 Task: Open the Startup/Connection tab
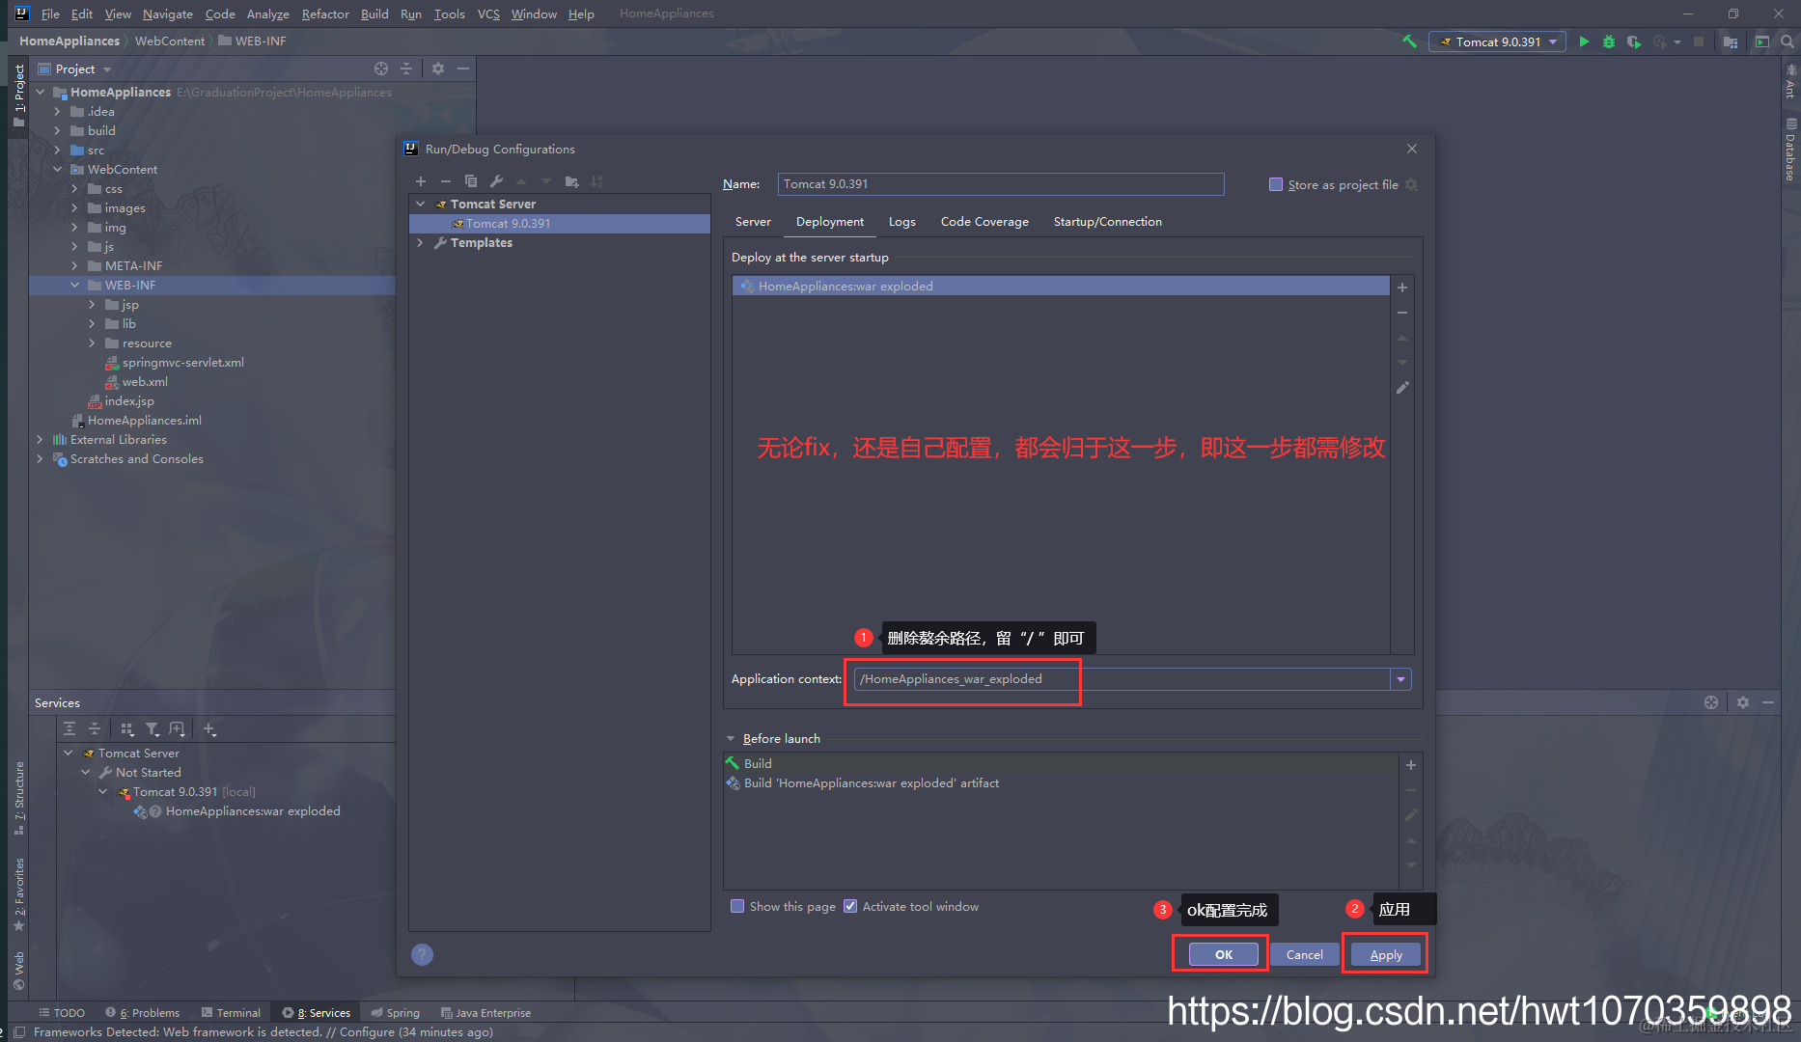pos(1108,222)
